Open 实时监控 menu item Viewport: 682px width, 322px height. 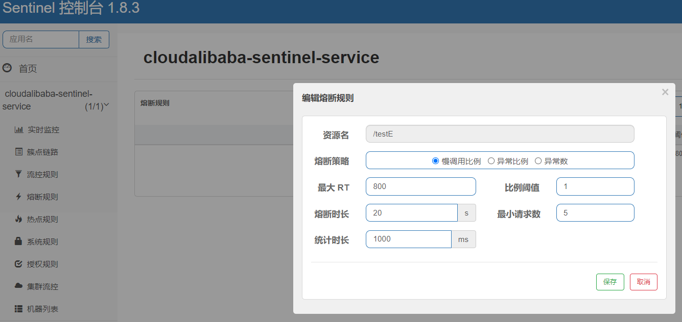coord(43,129)
